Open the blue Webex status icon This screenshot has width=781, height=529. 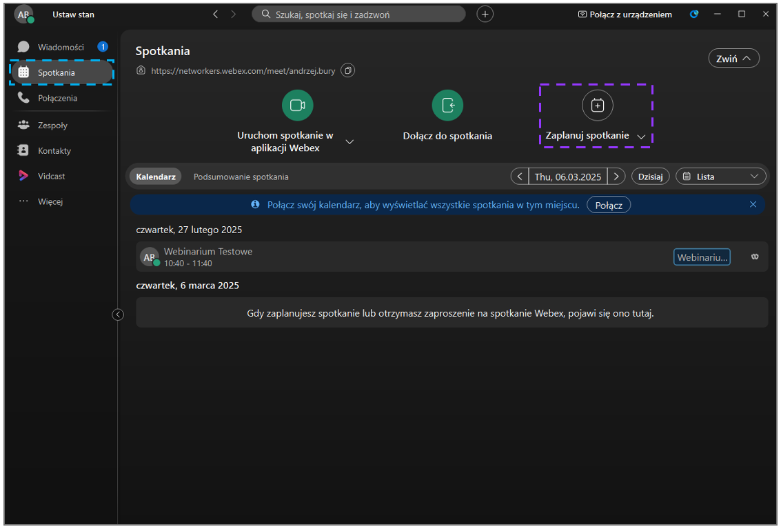point(694,14)
